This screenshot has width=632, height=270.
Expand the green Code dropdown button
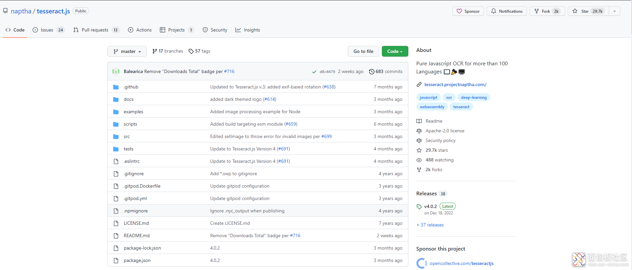(395, 51)
